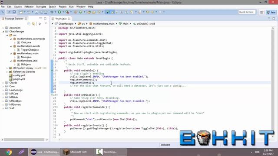
Task: Place the cursor on registerEvents(); line 19
Action: (82, 83)
